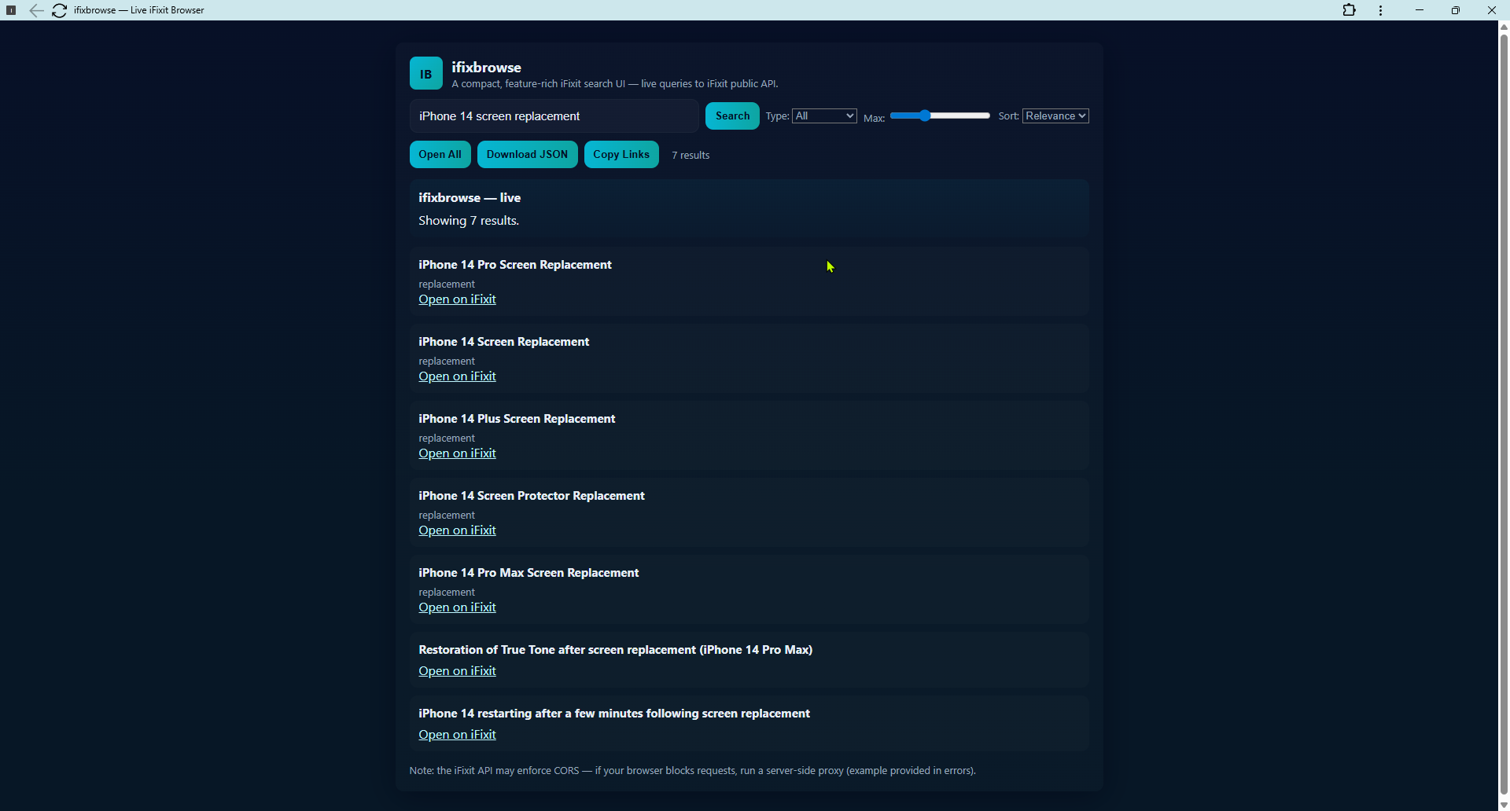Open Restoration of True Tone result on iFixit
Image resolution: width=1510 pixels, height=811 pixels.
(457, 671)
